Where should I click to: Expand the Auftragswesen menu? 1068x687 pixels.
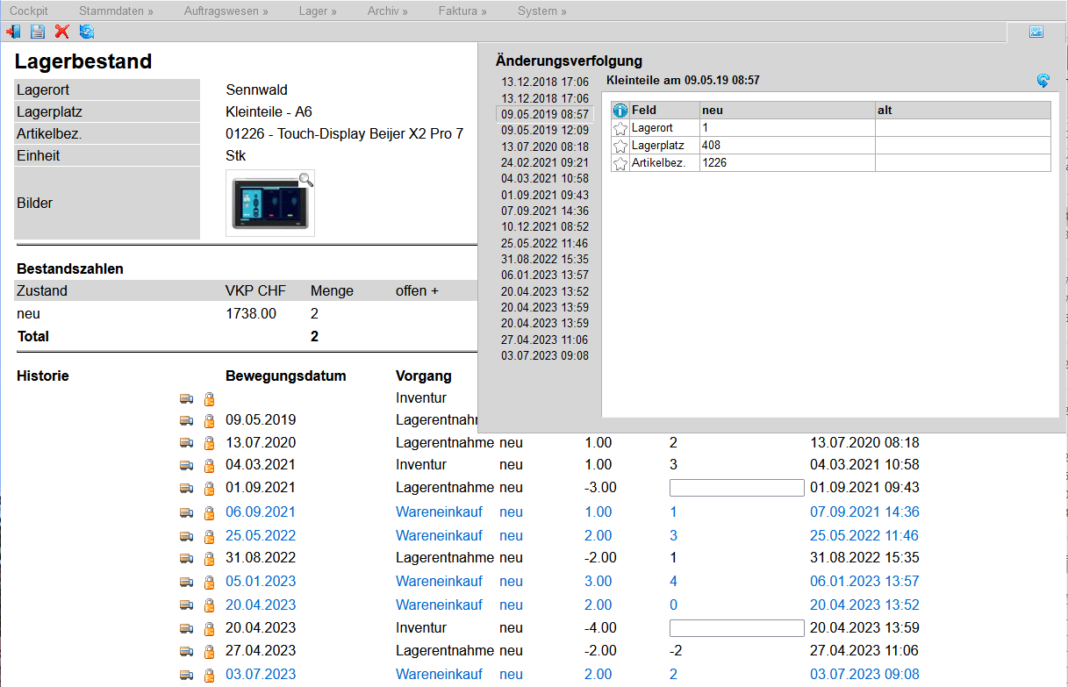click(226, 11)
